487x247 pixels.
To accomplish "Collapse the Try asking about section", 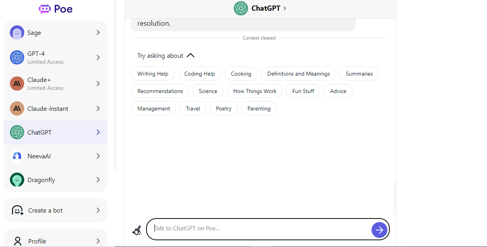I will point(191,55).
